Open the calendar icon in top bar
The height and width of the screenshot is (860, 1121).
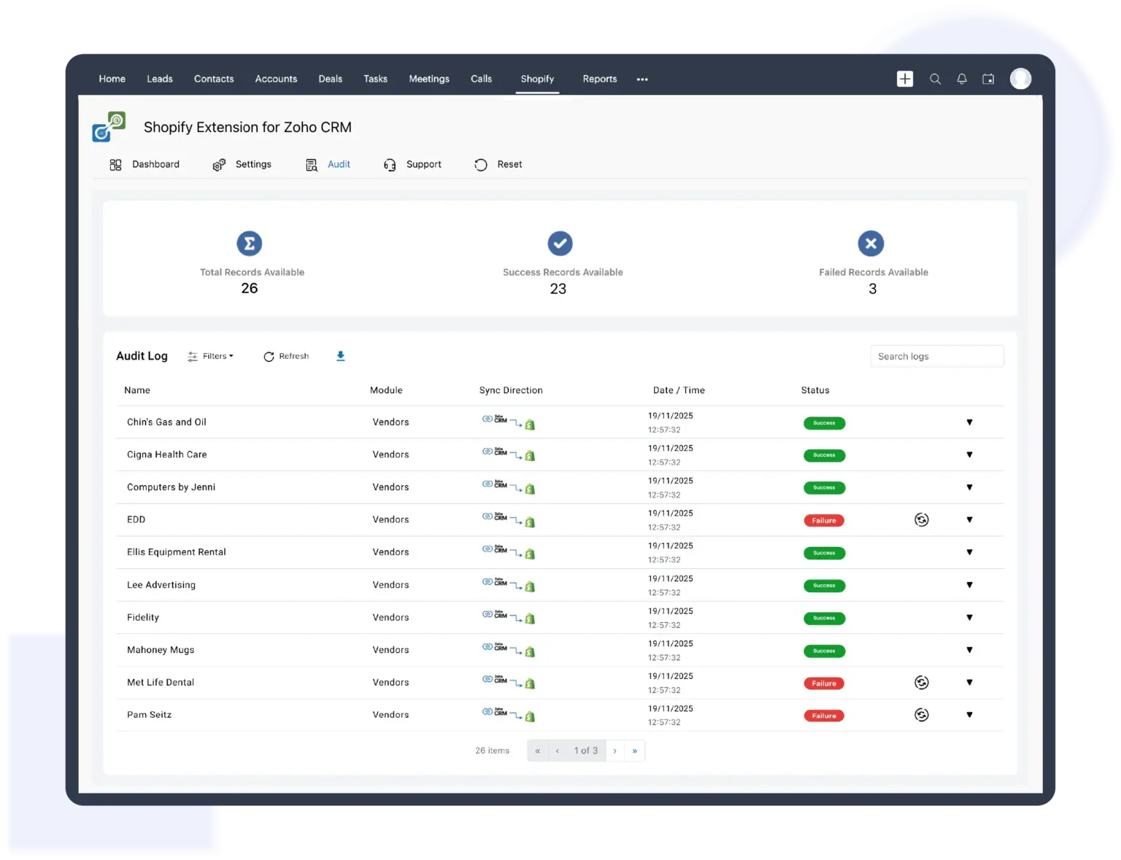[x=988, y=79]
